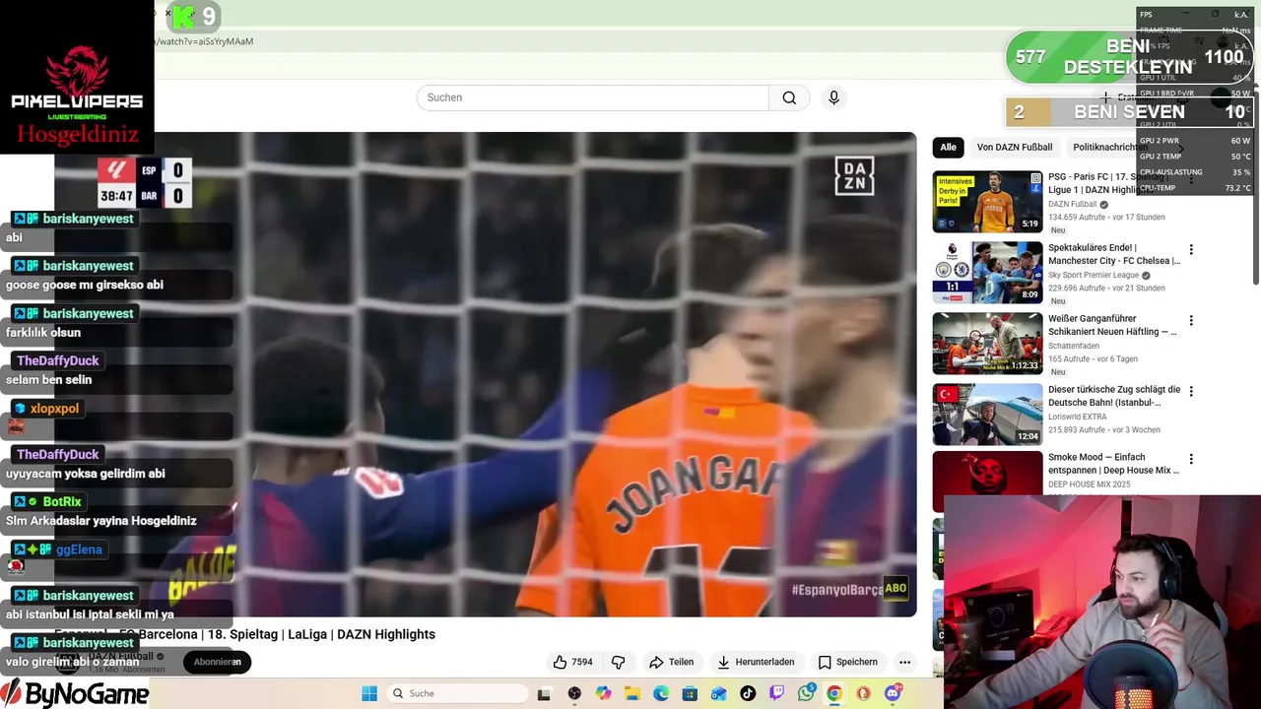
Task: Open Google Chrome from taskbar
Action: pyautogui.click(x=834, y=693)
